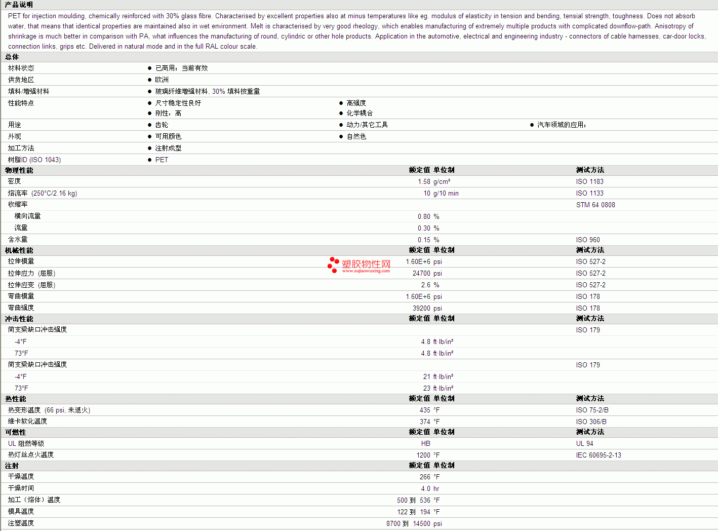This screenshot has height=531, width=718.
Task: Click the 24700 tensile stress value
Action: [x=421, y=273]
